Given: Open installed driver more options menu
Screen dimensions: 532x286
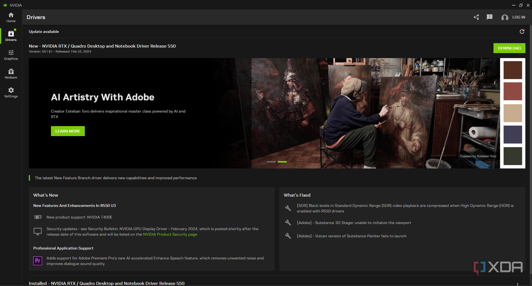Looking at the screenshot, I should pyautogui.click(x=517, y=284).
